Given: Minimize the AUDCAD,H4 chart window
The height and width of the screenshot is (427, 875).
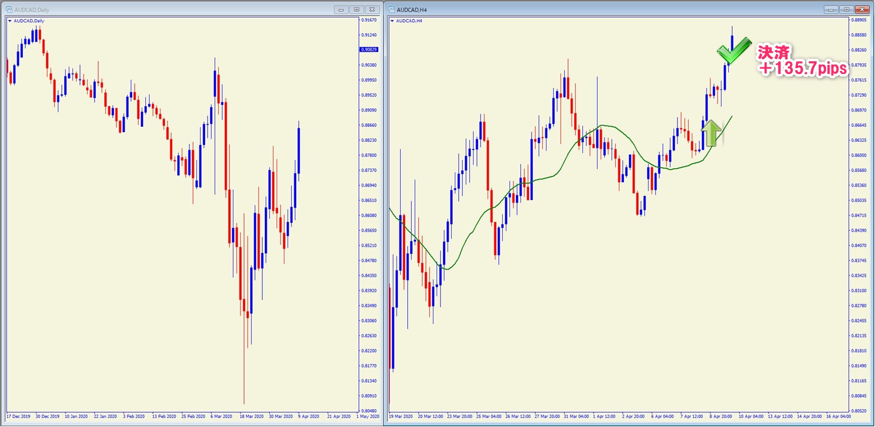Looking at the screenshot, I should tap(831, 10).
